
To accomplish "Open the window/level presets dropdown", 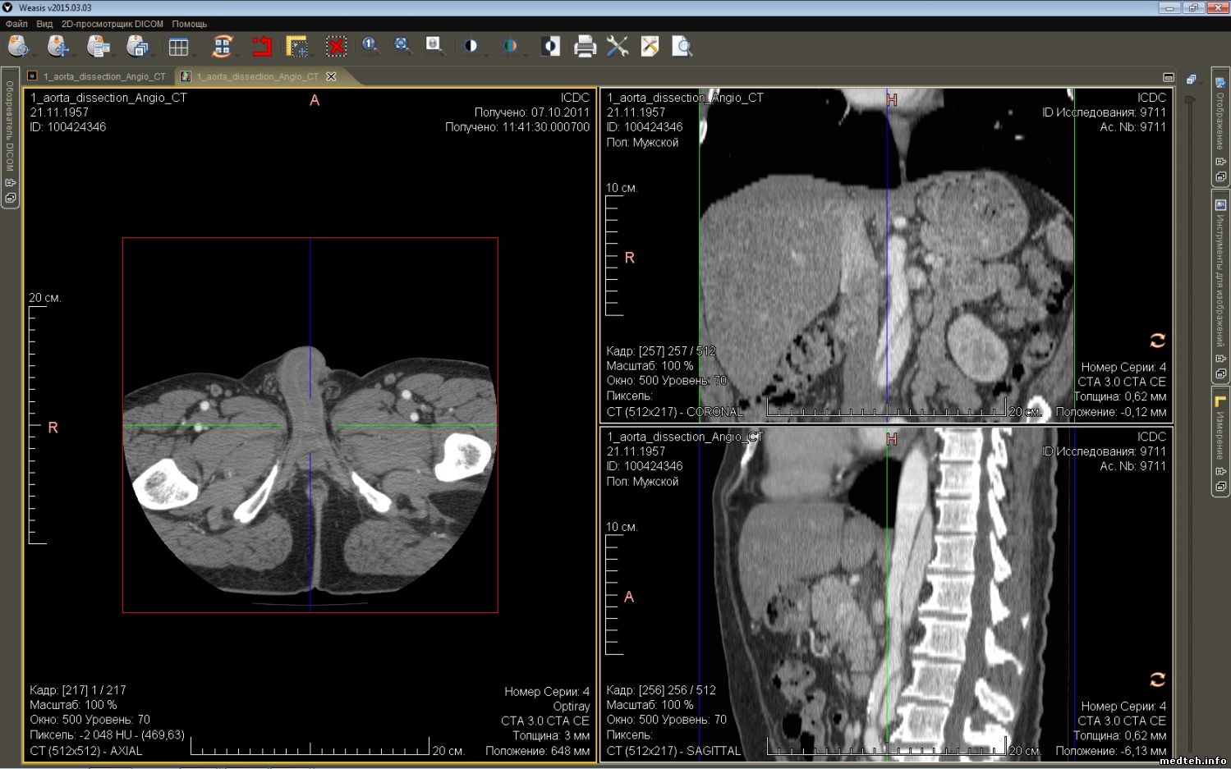I will point(471,47).
